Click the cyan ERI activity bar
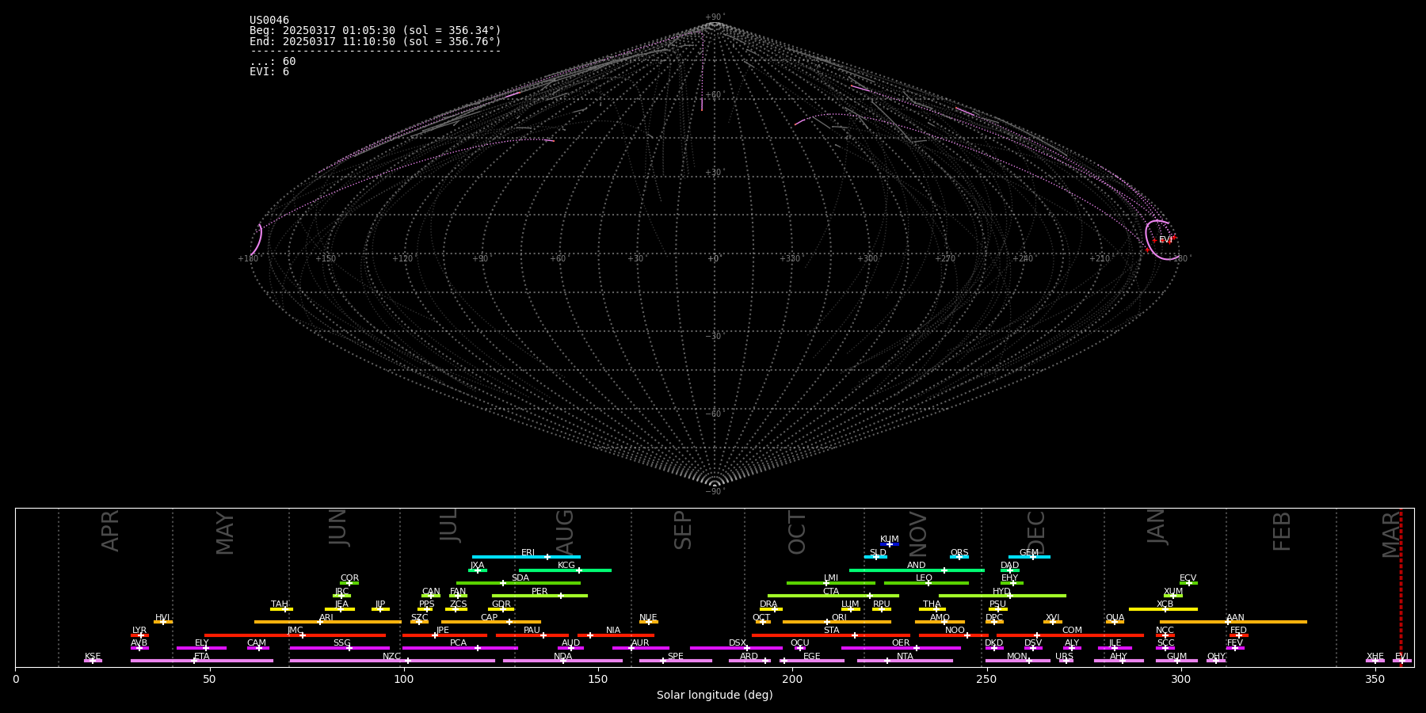The width and height of the screenshot is (1426, 713). click(x=526, y=557)
